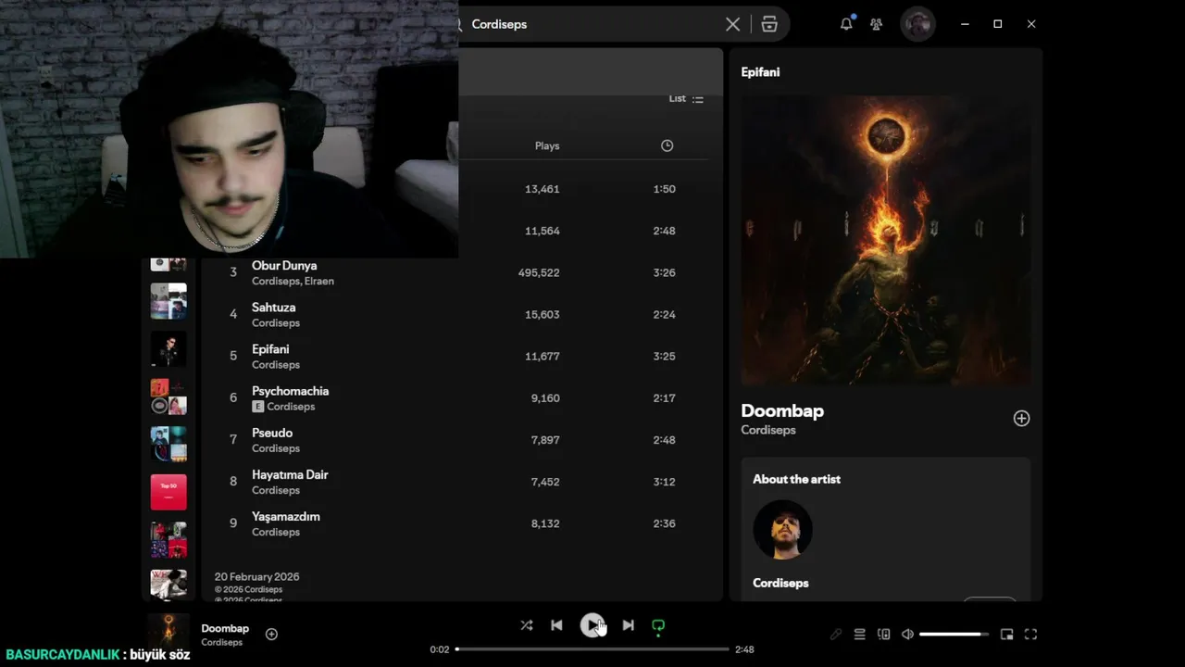Click the 3:12 duration of Hayatıma Dair
This screenshot has height=667, width=1185.
click(x=664, y=482)
